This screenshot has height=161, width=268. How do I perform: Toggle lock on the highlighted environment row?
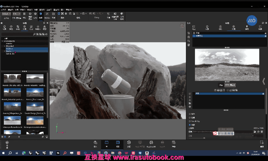[265, 36]
